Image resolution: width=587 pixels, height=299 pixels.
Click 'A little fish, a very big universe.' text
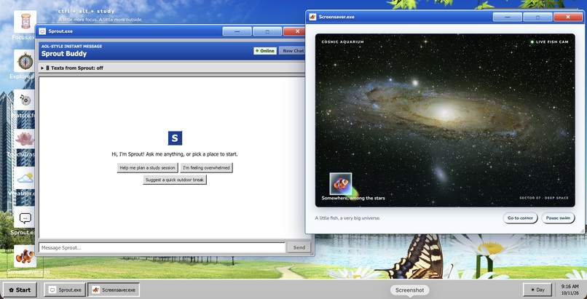tap(347, 218)
